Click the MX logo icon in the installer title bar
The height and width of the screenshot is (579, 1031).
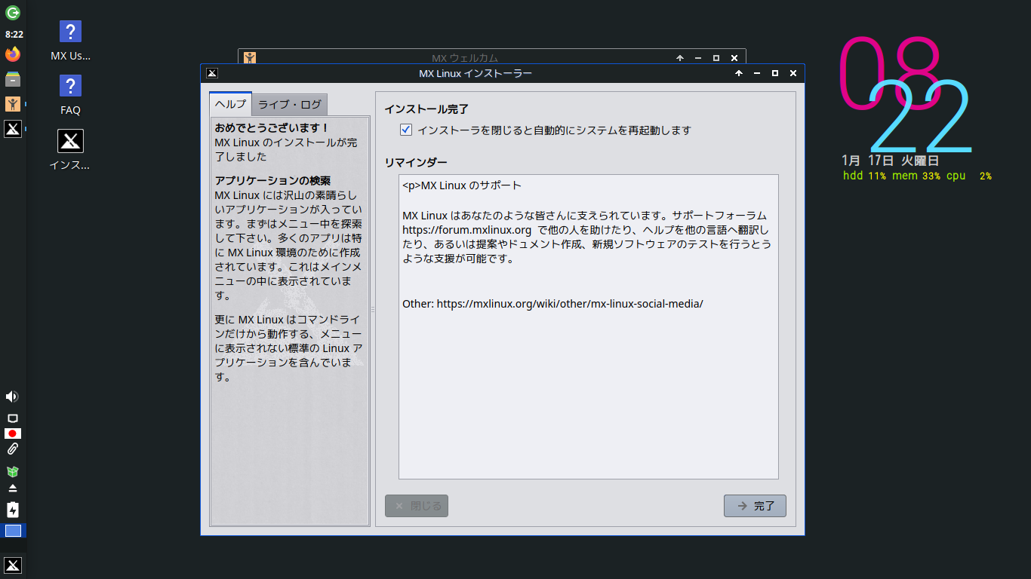[212, 73]
